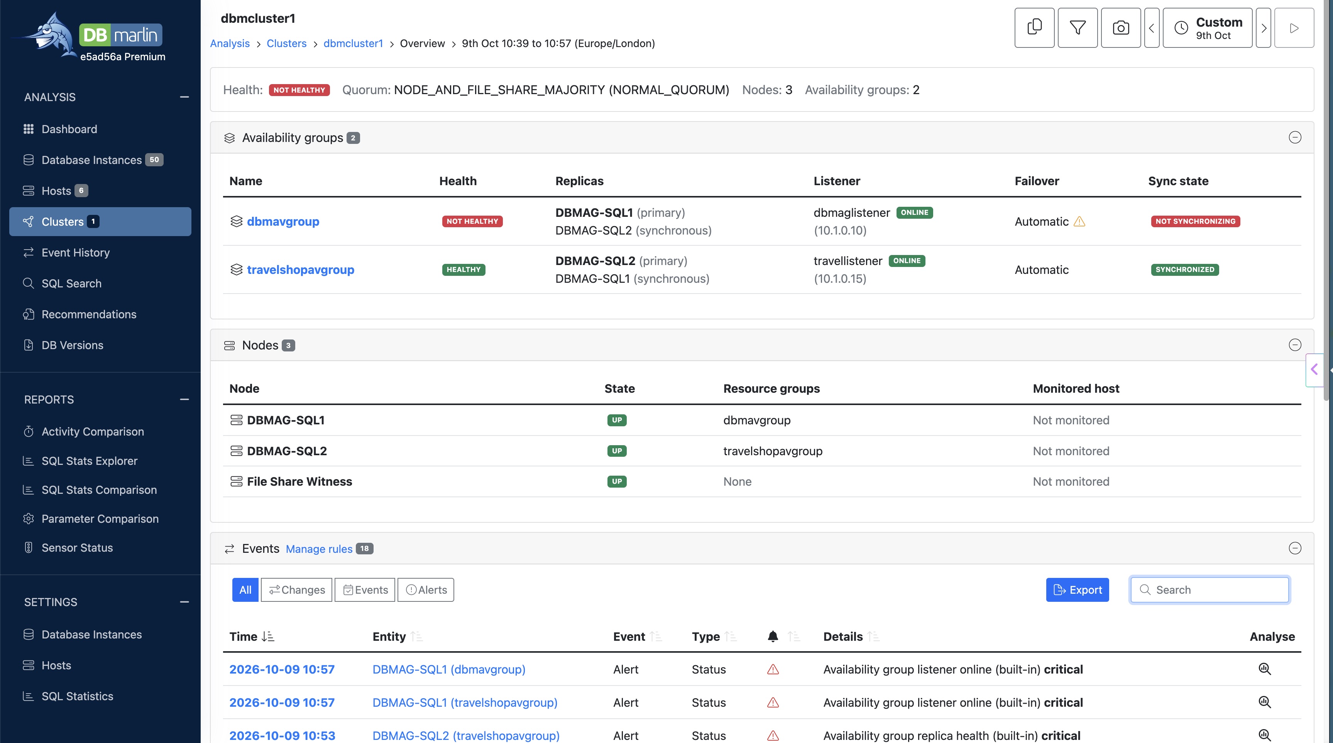Collapse the SETTINGS sidebar section

pos(184,602)
